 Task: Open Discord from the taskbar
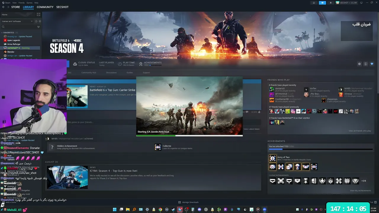[199, 210]
